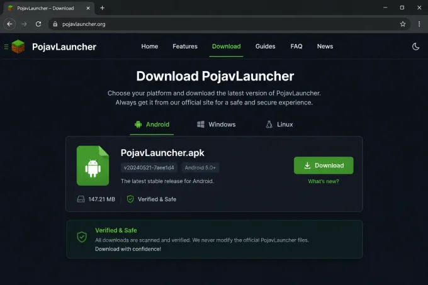Switch to the Linux platform tab
The height and width of the screenshot is (285, 428).
coord(279,125)
